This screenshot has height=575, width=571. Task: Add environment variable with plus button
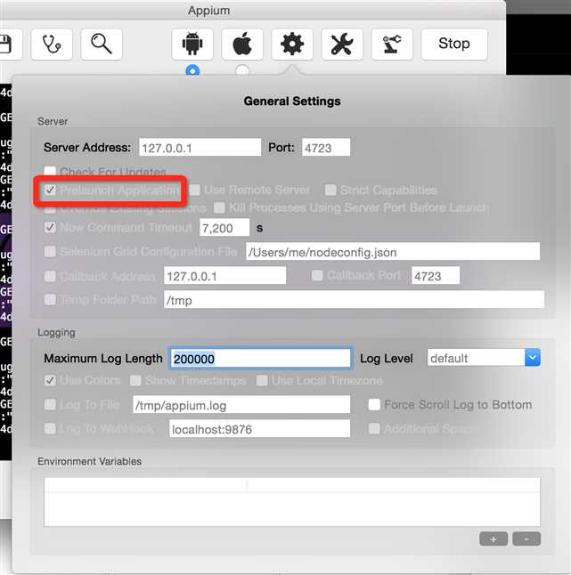(x=494, y=539)
